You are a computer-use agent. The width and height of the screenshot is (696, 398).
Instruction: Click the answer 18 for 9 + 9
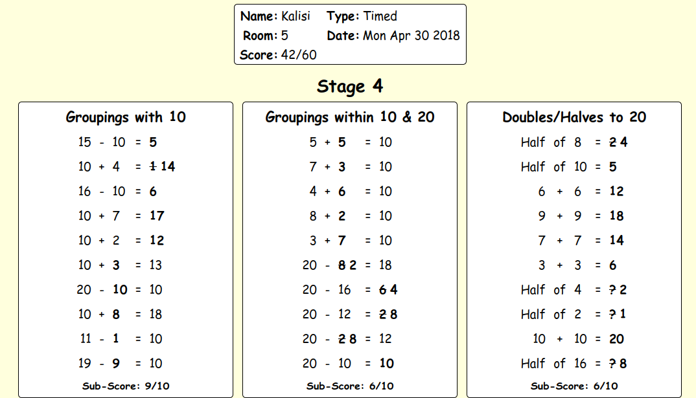click(616, 216)
